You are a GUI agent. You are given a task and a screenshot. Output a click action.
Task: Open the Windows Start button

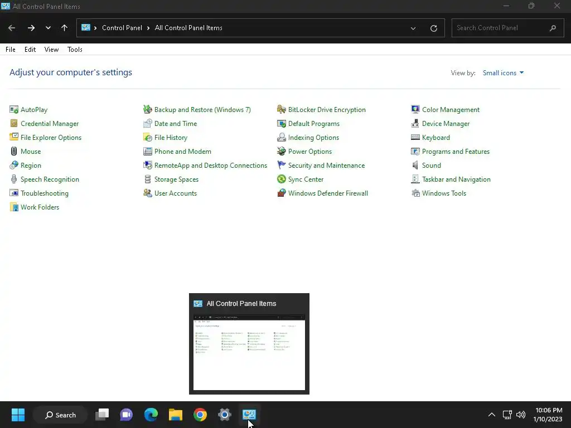[18, 415]
